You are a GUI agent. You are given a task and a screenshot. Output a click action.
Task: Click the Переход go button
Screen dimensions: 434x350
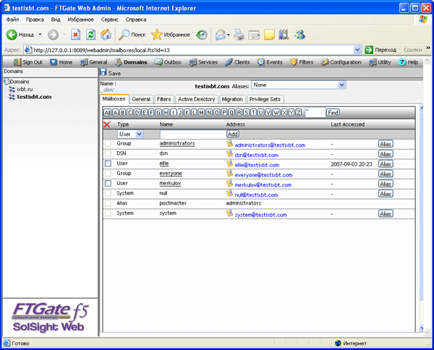click(380, 50)
